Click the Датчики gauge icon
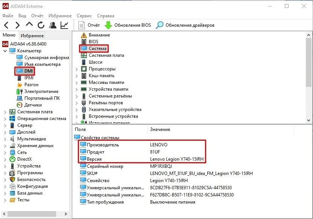 [x=19, y=105]
